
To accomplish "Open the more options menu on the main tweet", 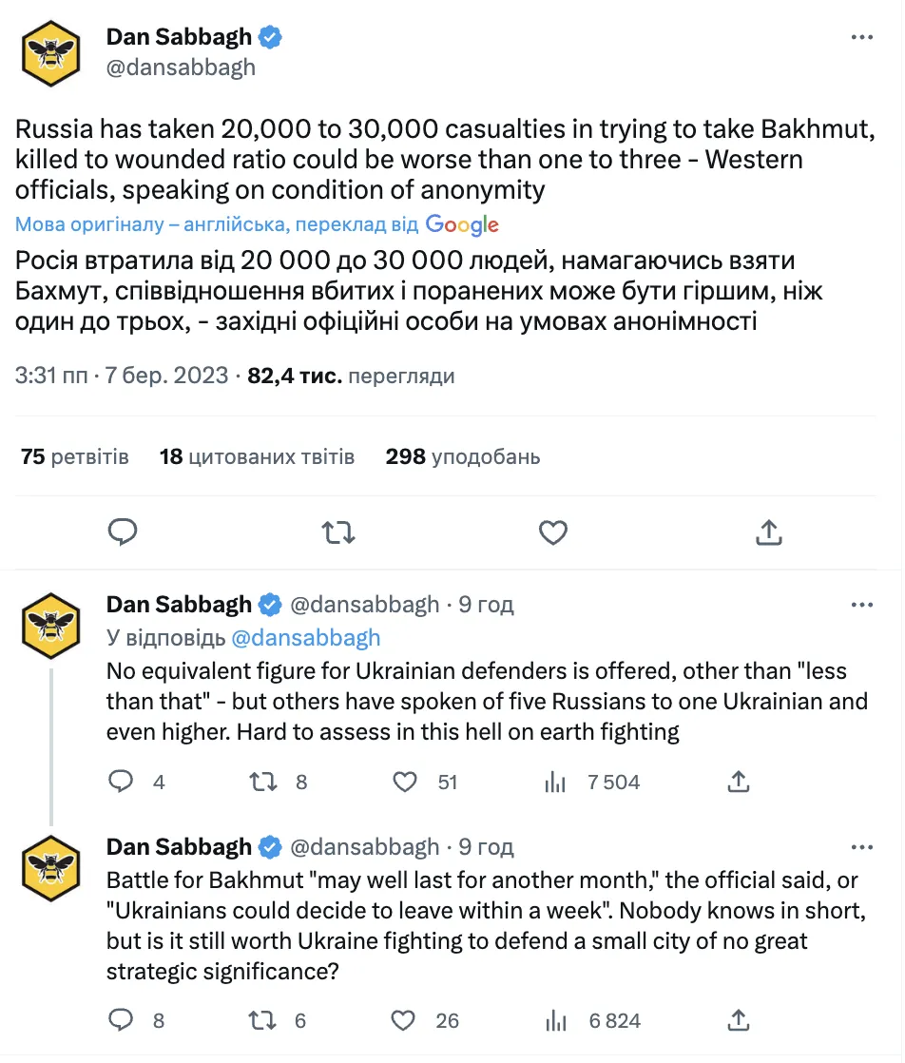I will pyautogui.click(x=862, y=36).
